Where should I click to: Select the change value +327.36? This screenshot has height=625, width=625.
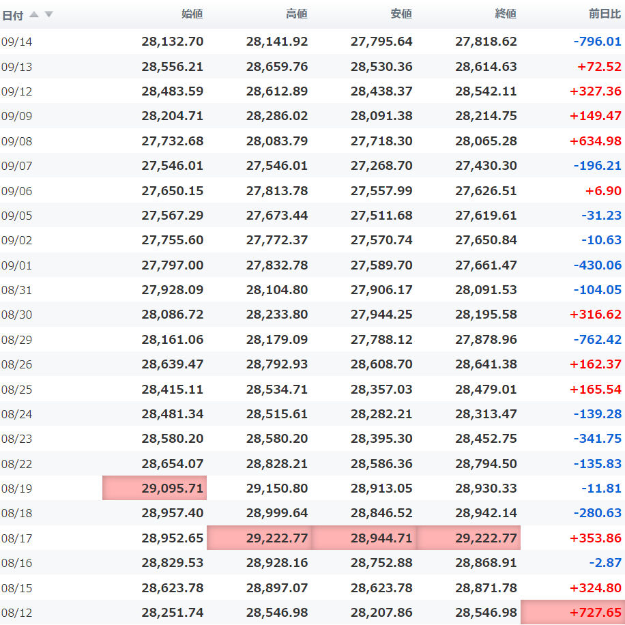pos(595,91)
